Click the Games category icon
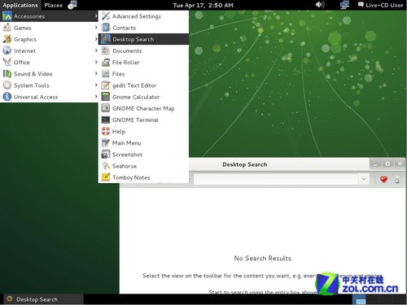This screenshot has height=305, width=407. pos(7,28)
